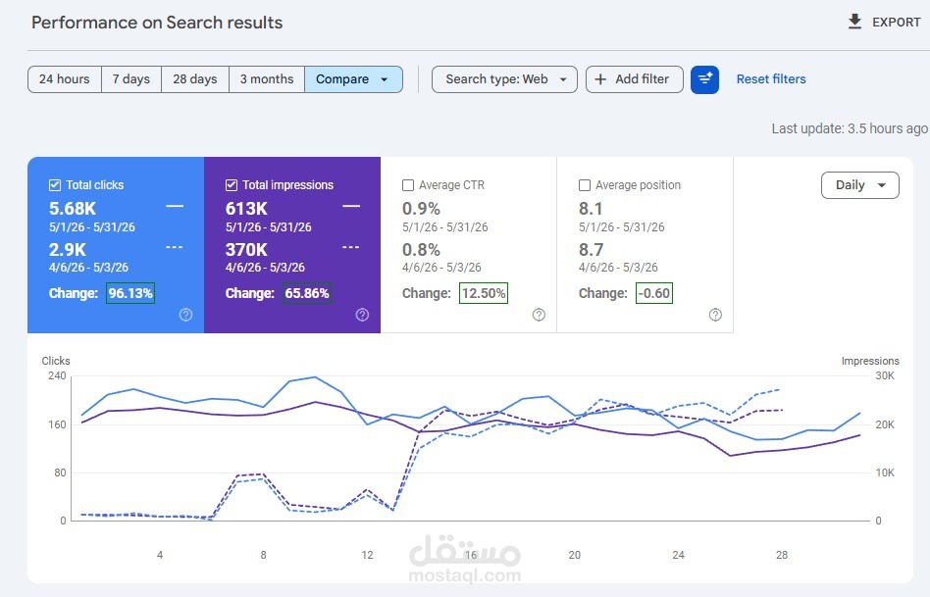Click the EXPORT label
Image resolution: width=930 pixels, height=597 pixels.
(x=897, y=23)
